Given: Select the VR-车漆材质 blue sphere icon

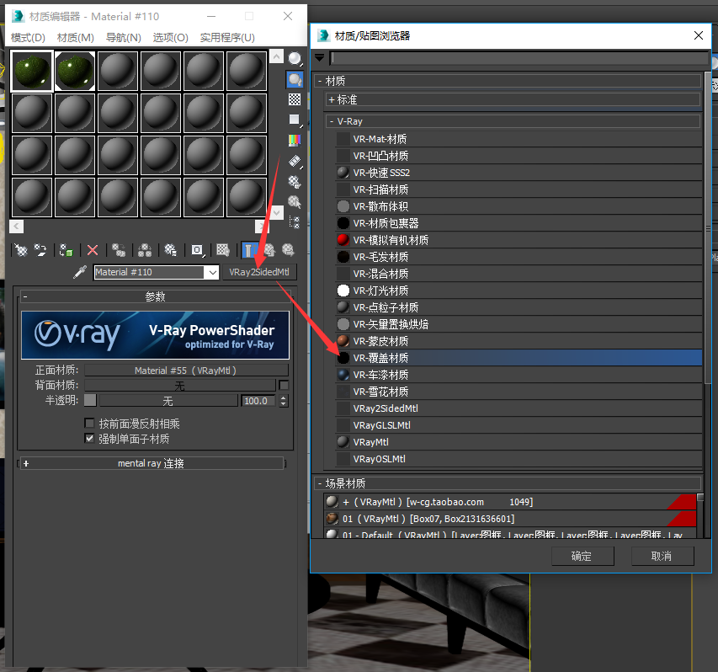Looking at the screenshot, I should tap(343, 375).
